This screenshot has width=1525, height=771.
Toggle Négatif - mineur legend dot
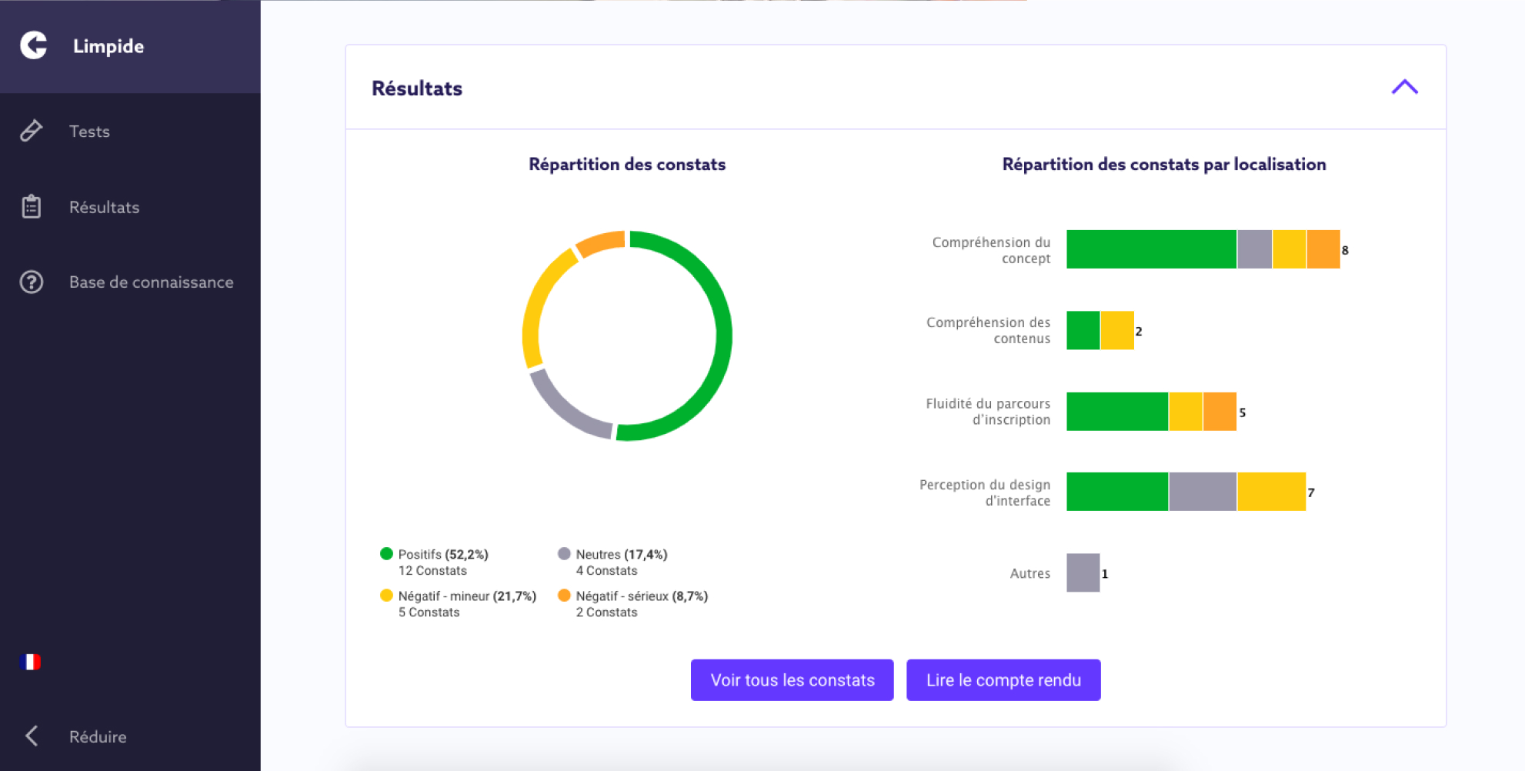tap(386, 596)
